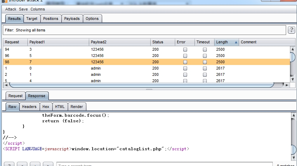Click Length value 2617 in request 1 row

pos(220,68)
